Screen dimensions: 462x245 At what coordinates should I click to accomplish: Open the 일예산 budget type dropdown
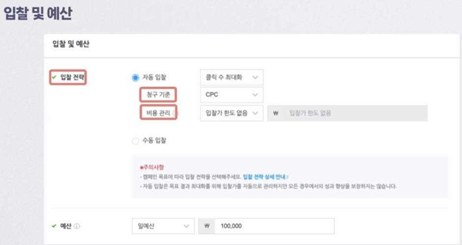click(x=163, y=226)
